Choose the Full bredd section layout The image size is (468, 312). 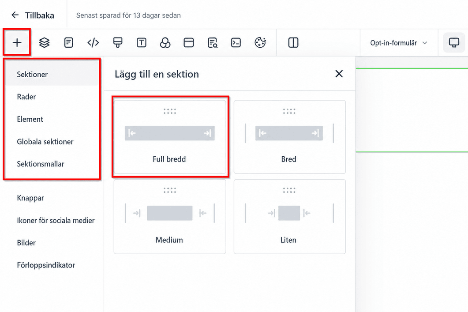pos(170,137)
